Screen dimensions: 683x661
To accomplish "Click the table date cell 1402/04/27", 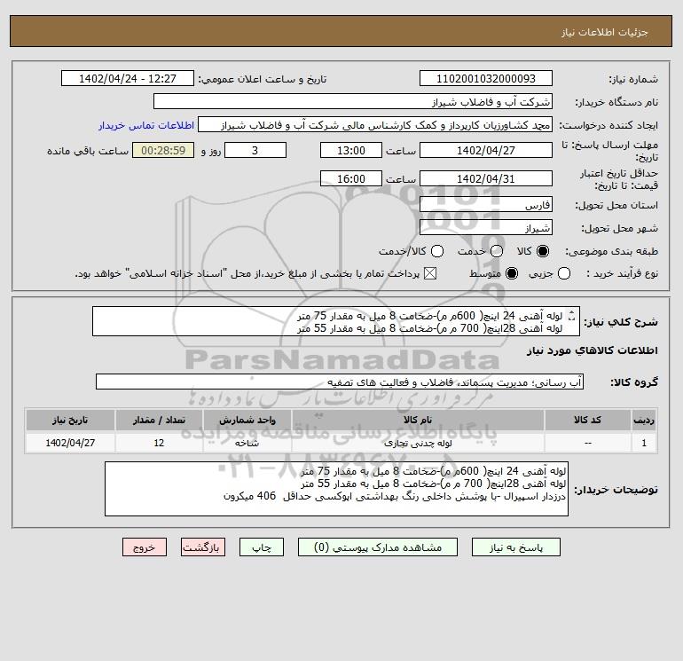I will pyautogui.click(x=70, y=443).
